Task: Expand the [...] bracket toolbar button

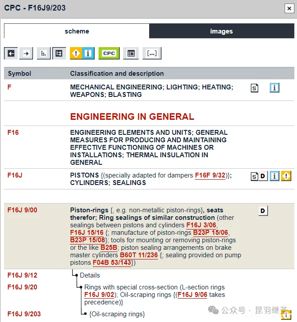Action: [x=152, y=53]
